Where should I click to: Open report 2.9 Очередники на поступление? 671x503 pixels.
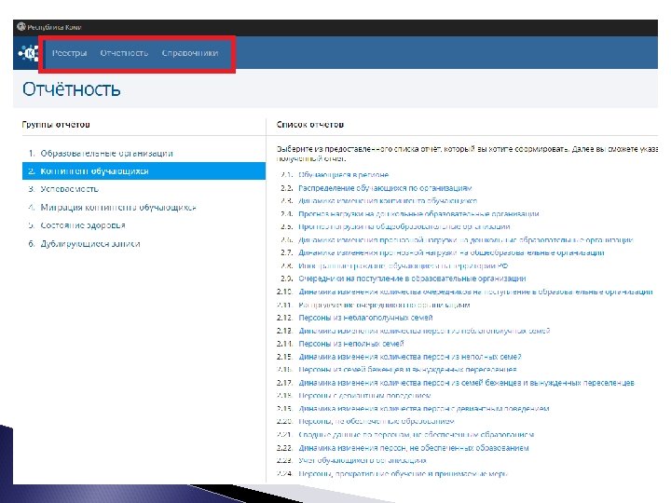(412, 279)
